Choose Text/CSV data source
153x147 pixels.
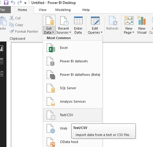[x=73, y=115]
